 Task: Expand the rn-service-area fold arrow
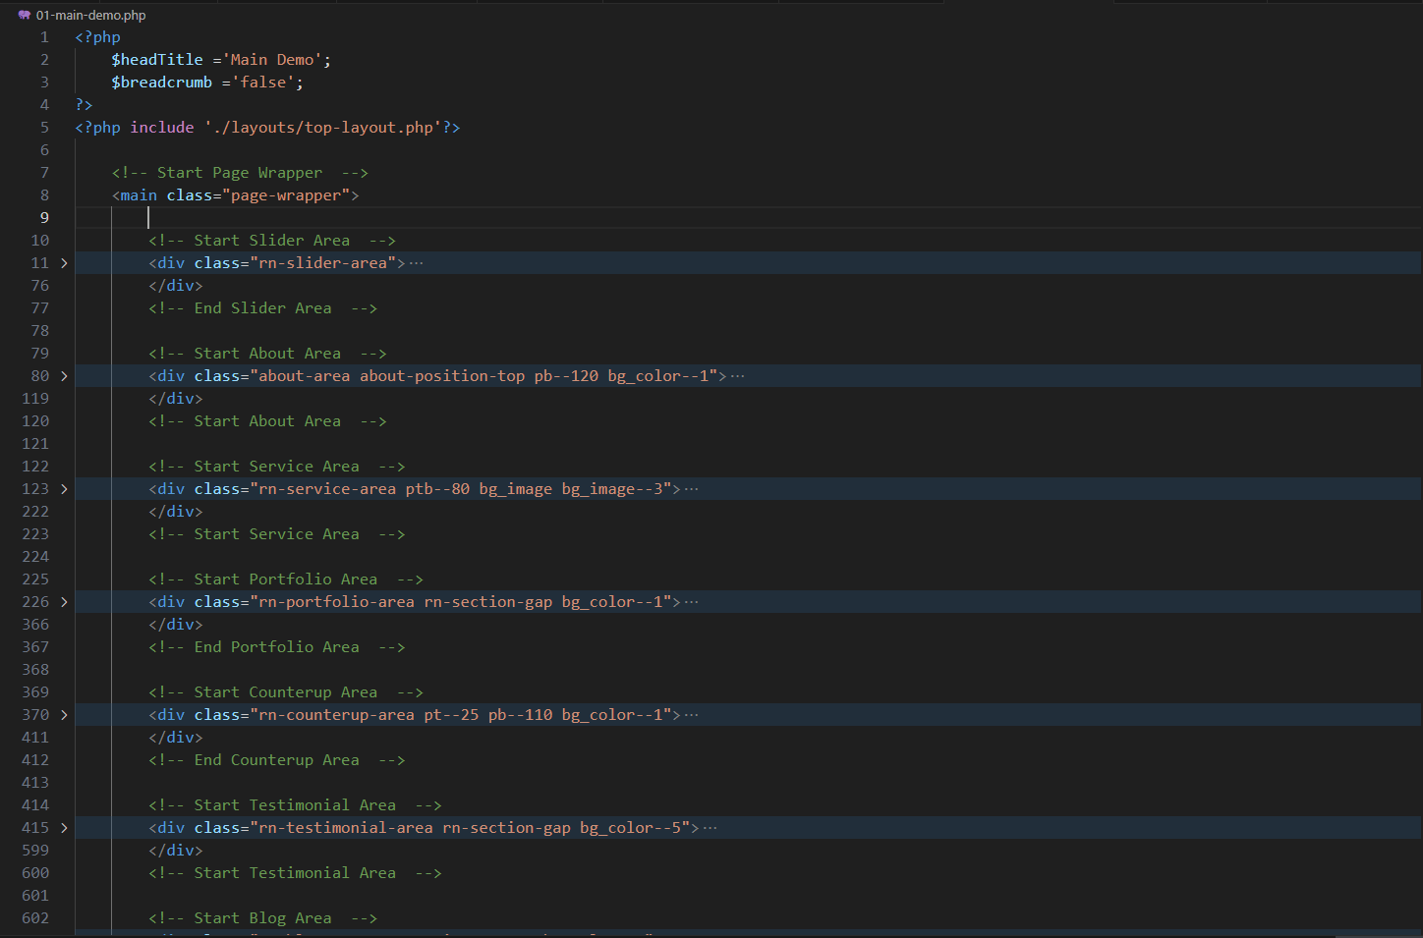[x=65, y=489]
